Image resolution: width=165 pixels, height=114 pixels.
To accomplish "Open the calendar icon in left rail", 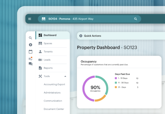I will 30,52.
